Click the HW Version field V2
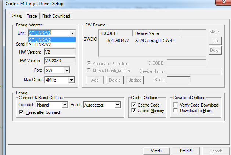Screen dimensions: 231x155 [x=60, y=52]
